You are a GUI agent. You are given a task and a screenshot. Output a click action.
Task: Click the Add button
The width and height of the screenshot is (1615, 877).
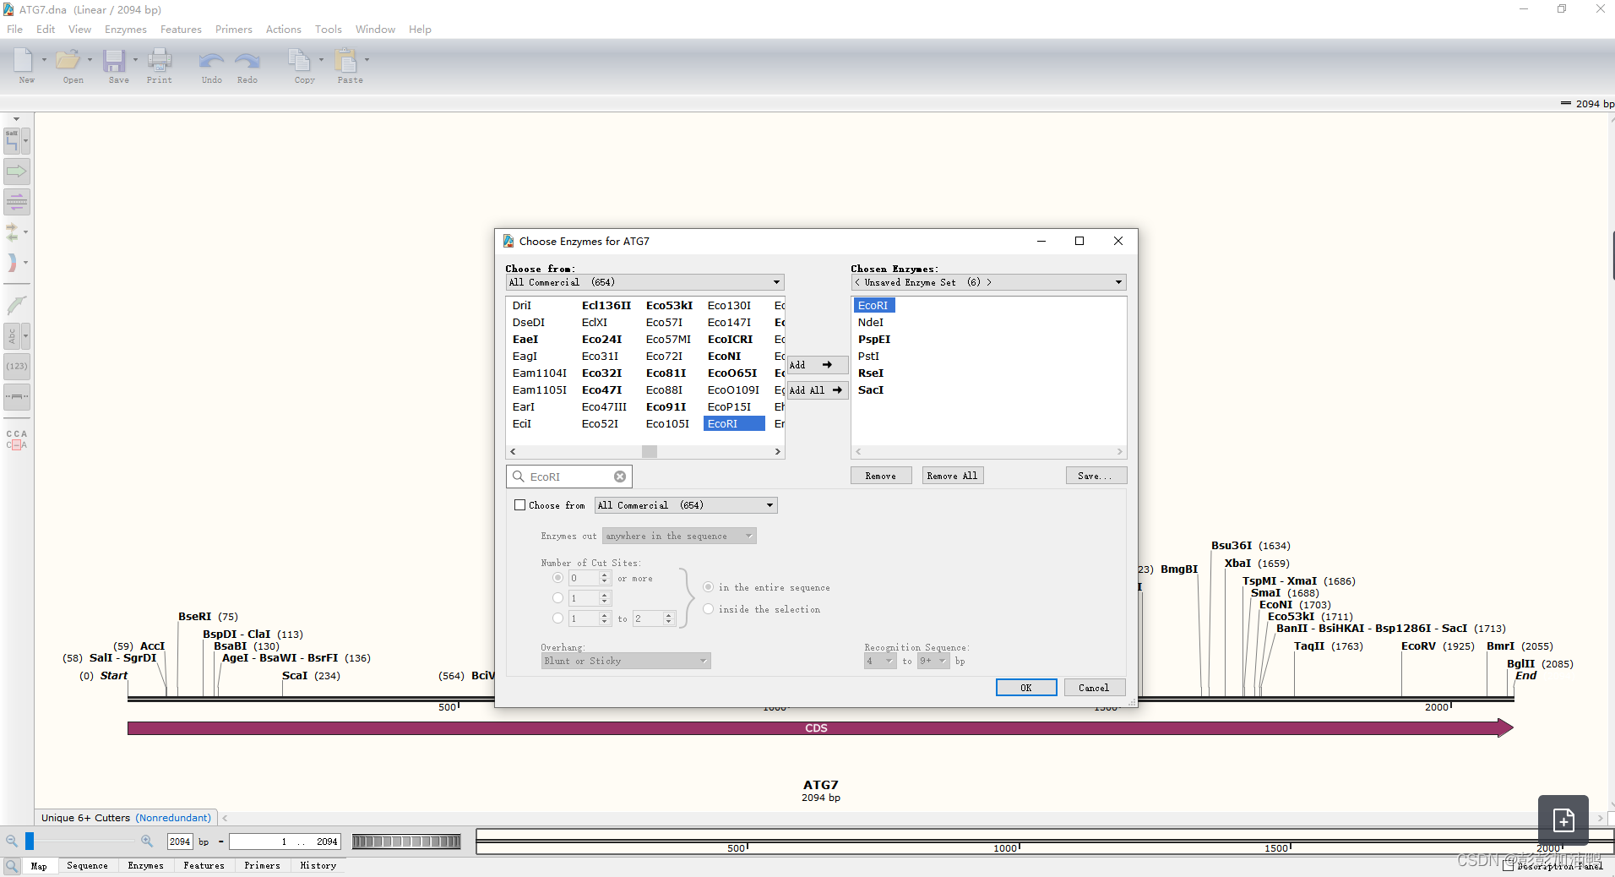pyautogui.click(x=818, y=365)
